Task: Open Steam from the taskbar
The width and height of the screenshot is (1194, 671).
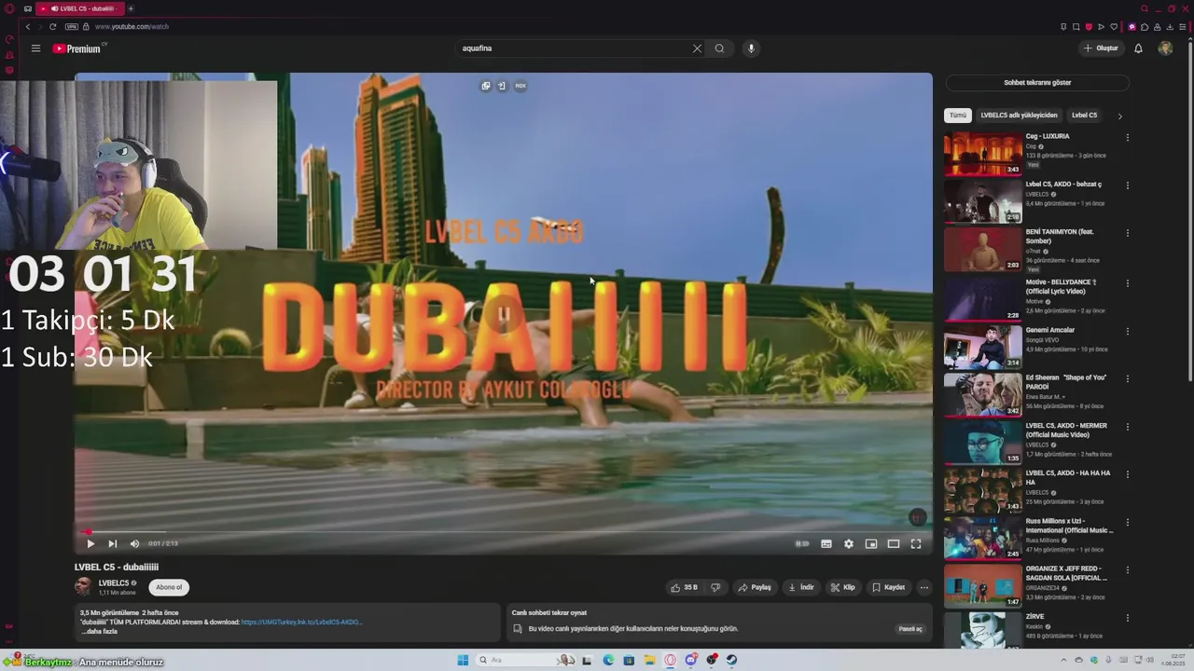Action: (x=732, y=660)
